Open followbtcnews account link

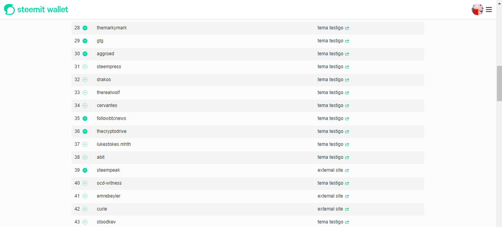tap(112, 118)
